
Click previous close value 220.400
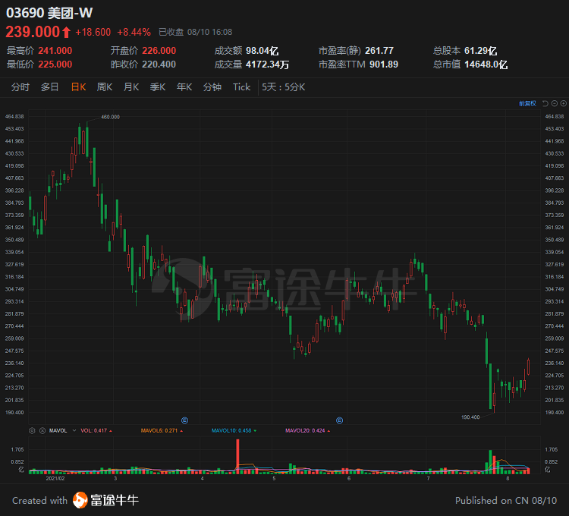159,64
